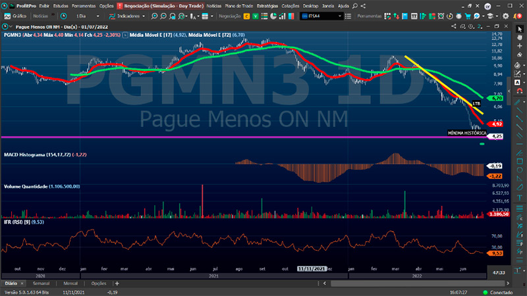Open the Cotações menu
527x296 pixels.
tap(290, 6)
